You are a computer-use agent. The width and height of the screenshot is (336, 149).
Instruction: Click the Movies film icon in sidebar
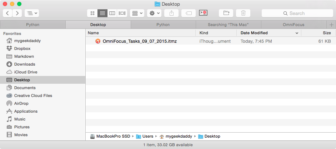pyautogui.click(x=9, y=135)
